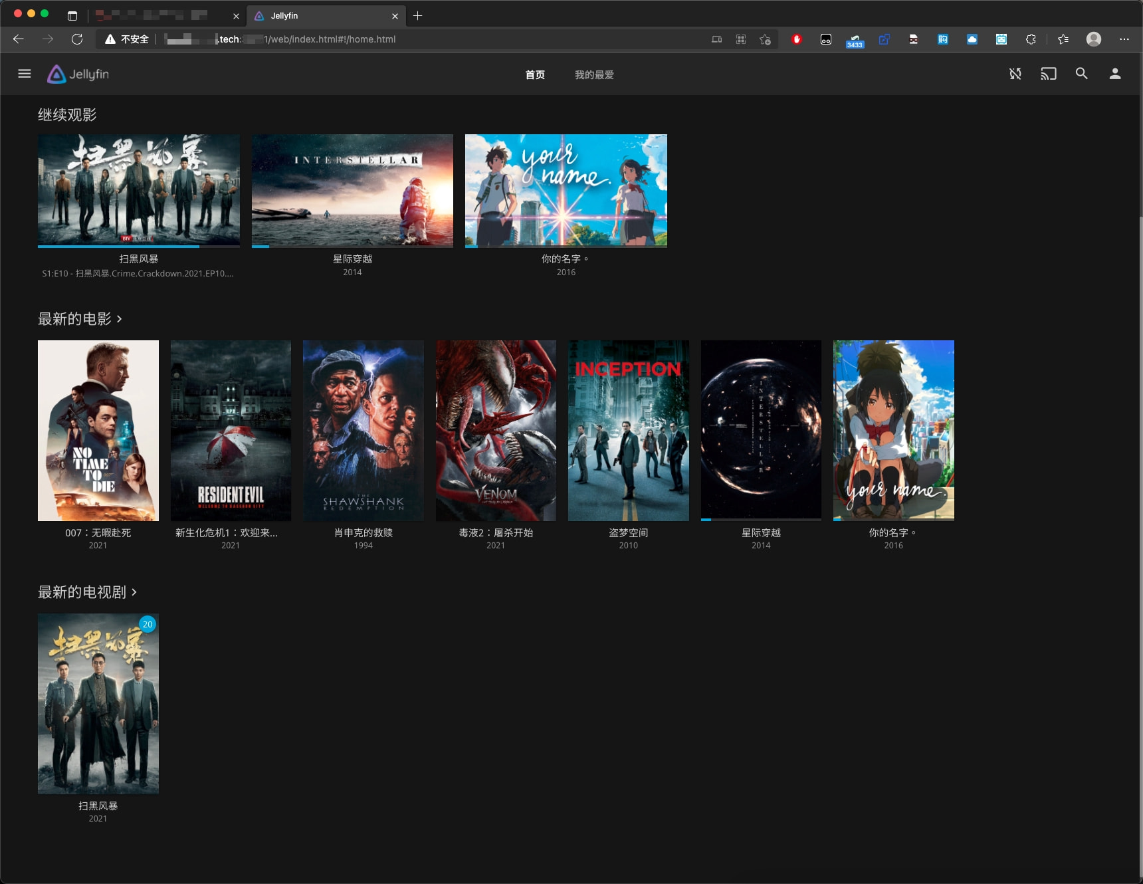Open the browser extensions puzzle icon
The image size is (1143, 884).
pos(1031,39)
